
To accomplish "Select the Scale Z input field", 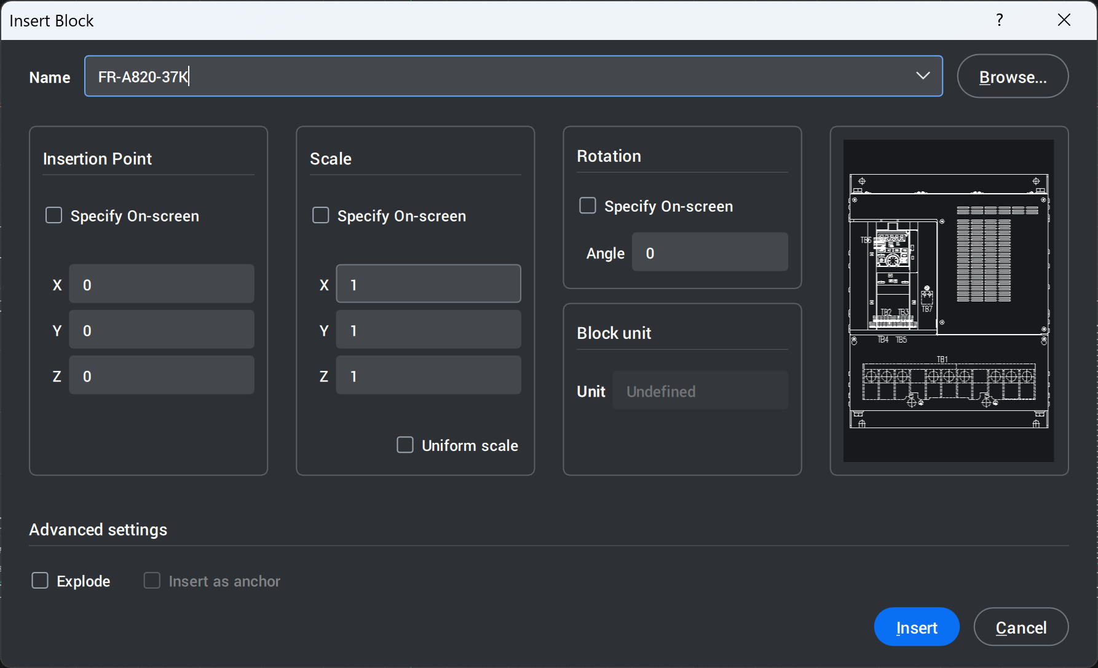I will (x=428, y=375).
